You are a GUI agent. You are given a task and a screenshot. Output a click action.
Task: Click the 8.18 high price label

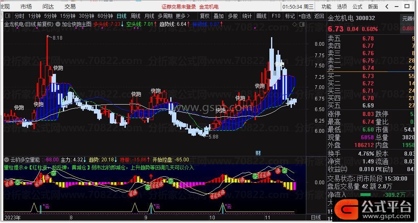[x=57, y=38]
